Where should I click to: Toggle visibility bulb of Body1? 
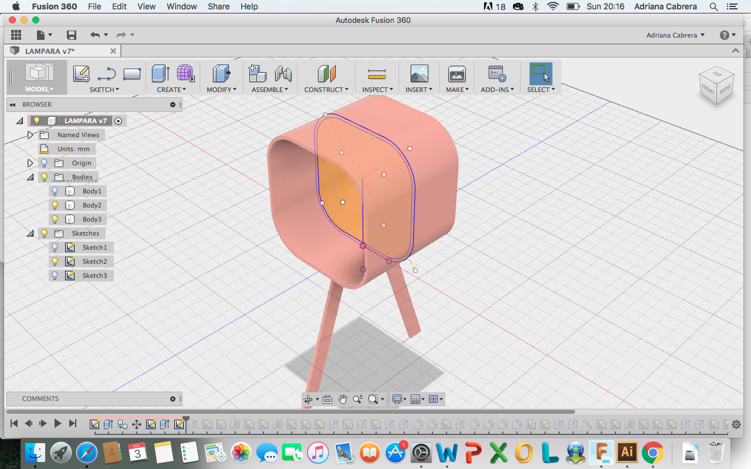(55, 191)
